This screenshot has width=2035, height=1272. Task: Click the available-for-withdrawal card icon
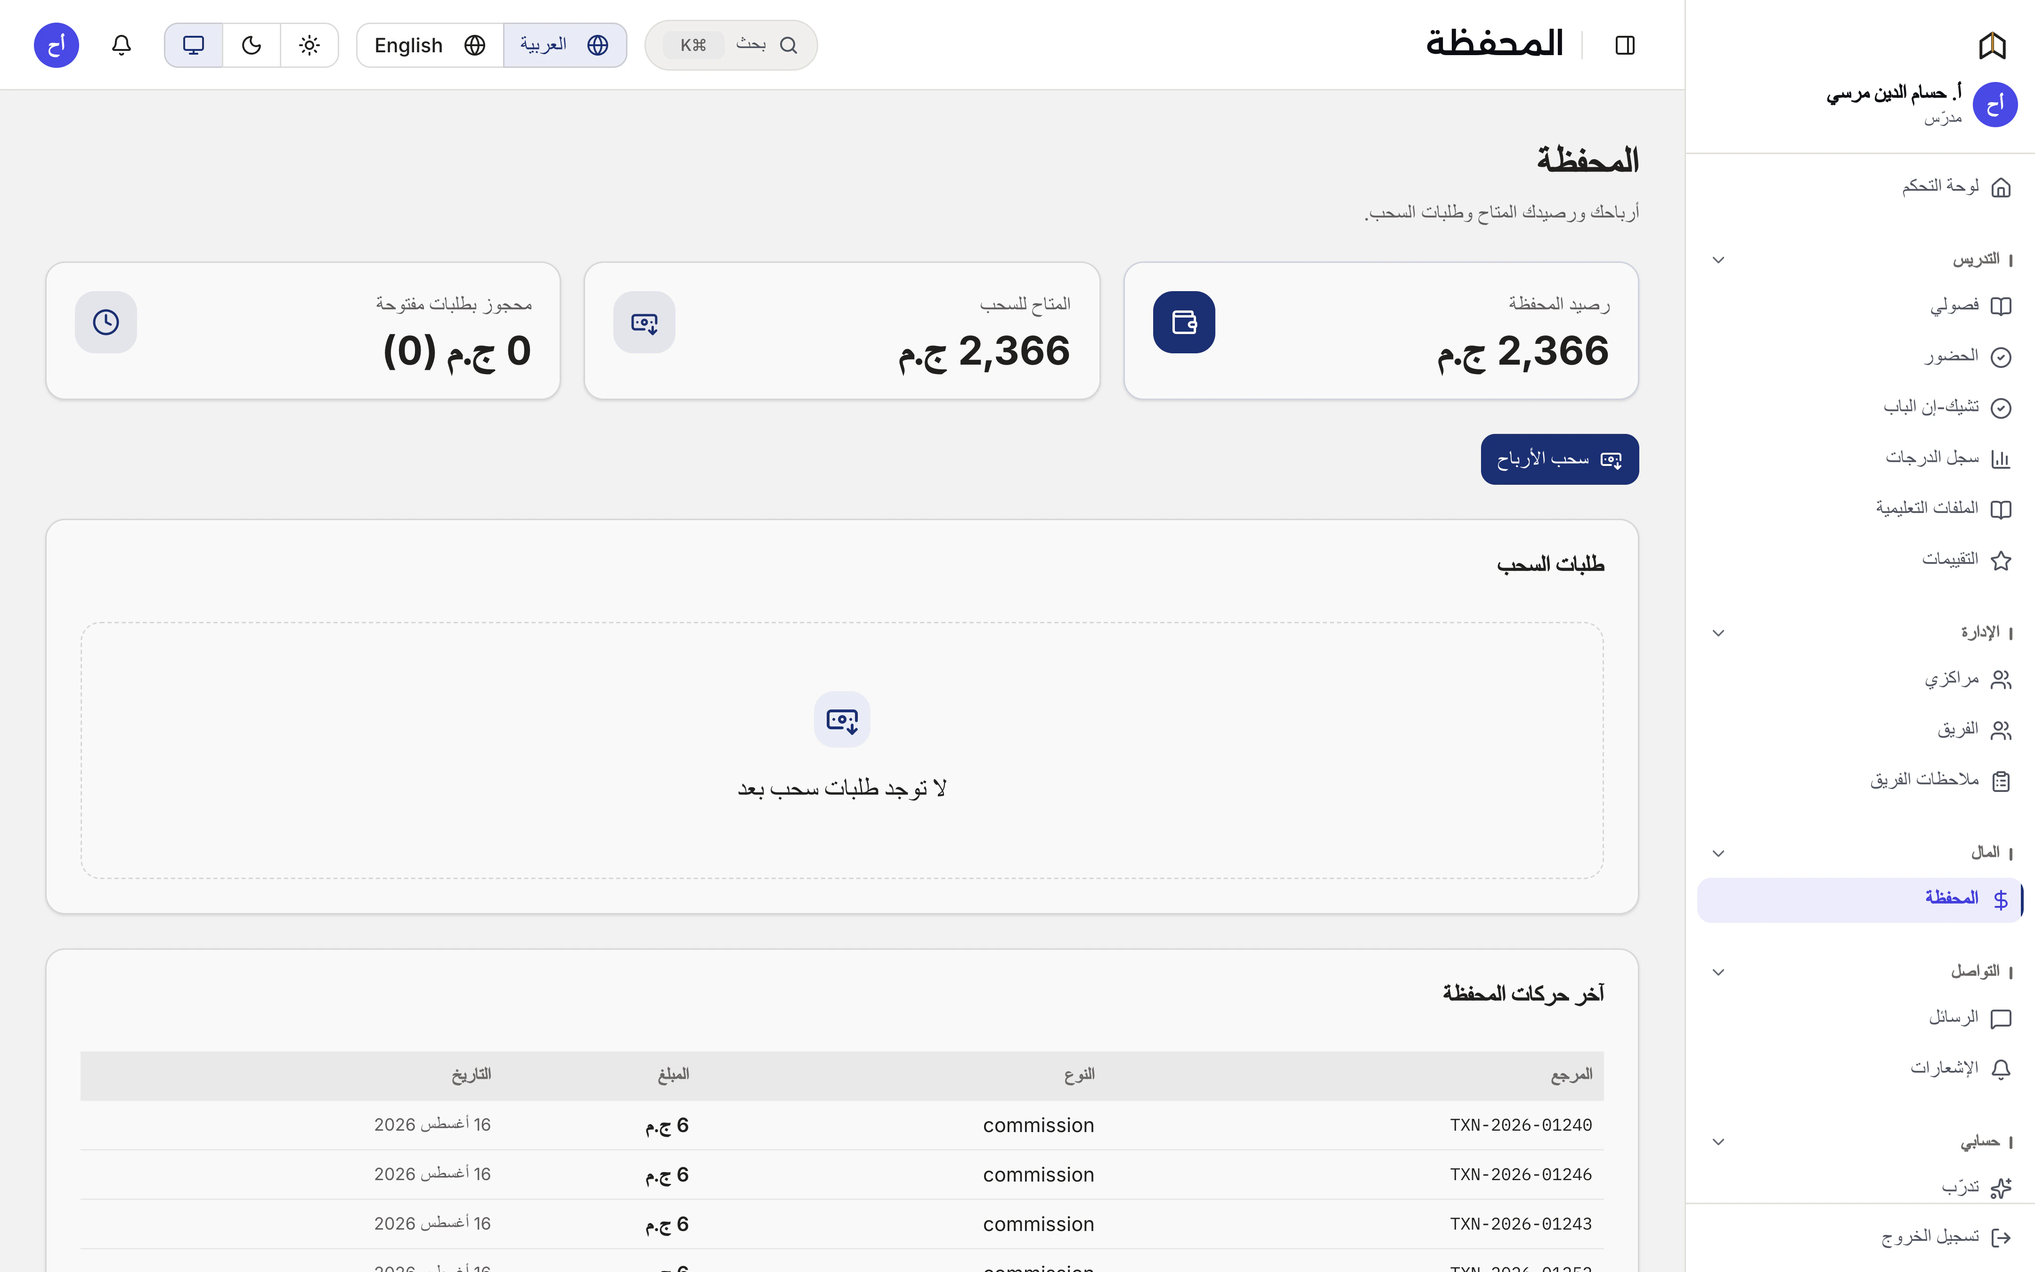pyautogui.click(x=644, y=322)
